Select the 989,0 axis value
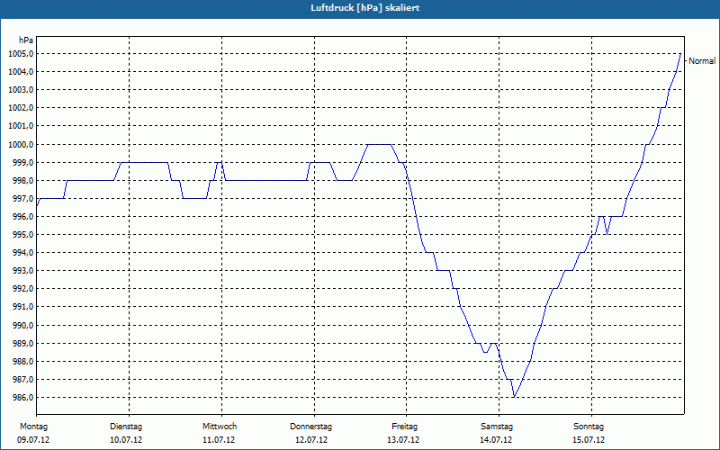Viewport: 720px width, 450px height. point(23,344)
